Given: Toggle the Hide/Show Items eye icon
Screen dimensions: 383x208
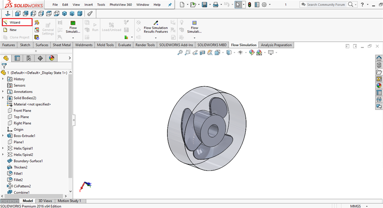Looking at the screenshot, I should pyautogui.click(x=240, y=52).
